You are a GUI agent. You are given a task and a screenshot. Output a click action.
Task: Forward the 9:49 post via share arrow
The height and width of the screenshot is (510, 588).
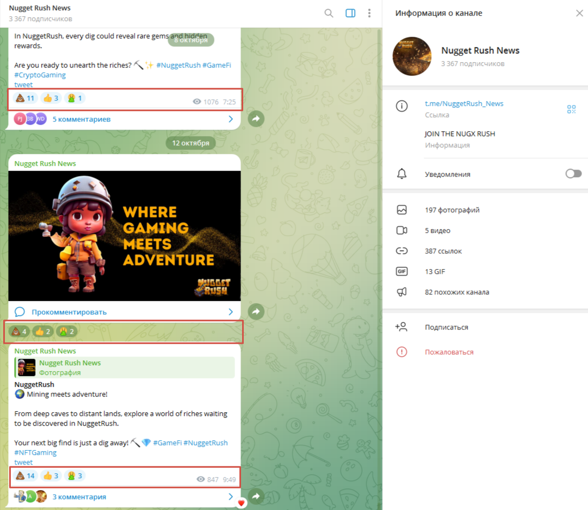tap(256, 496)
